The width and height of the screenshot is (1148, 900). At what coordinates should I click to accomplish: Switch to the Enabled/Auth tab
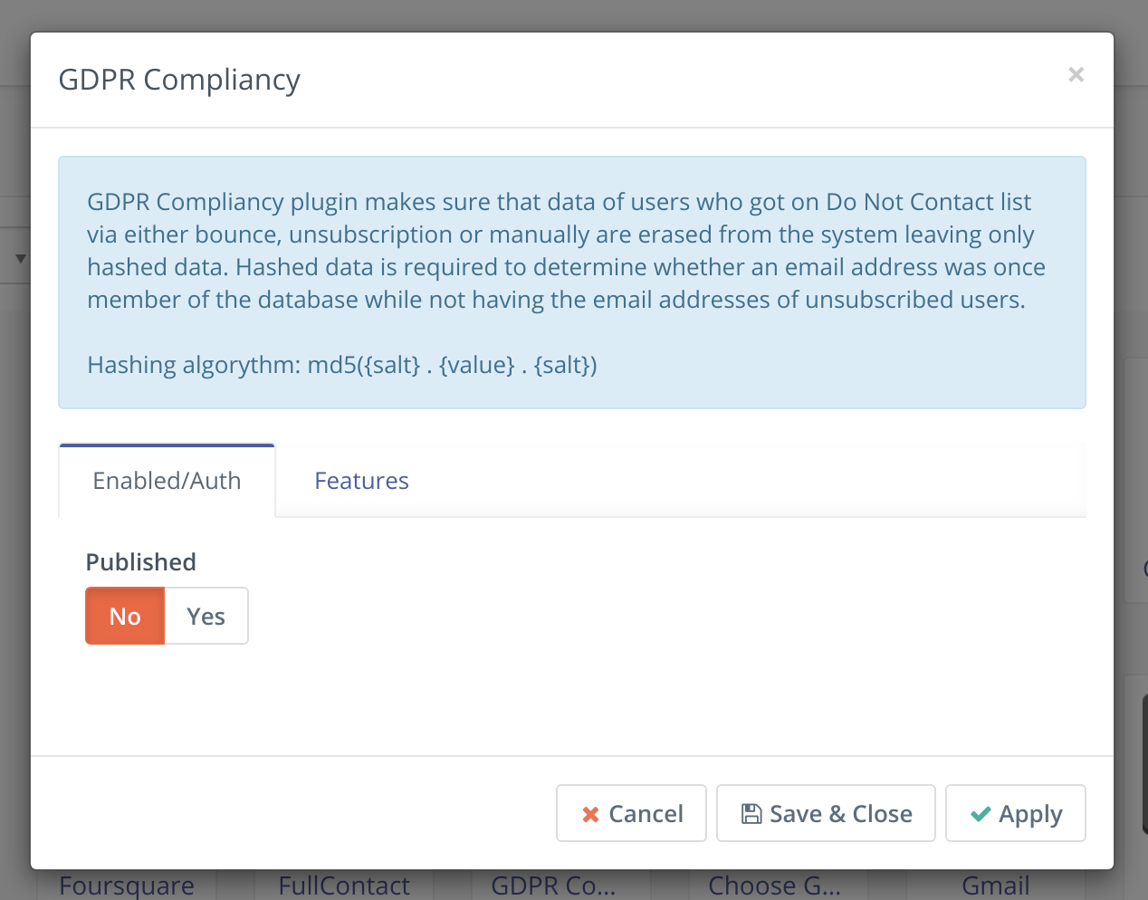click(x=167, y=481)
